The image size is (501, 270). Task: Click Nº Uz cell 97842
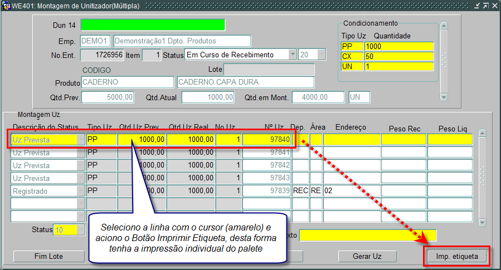pos(266,165)
